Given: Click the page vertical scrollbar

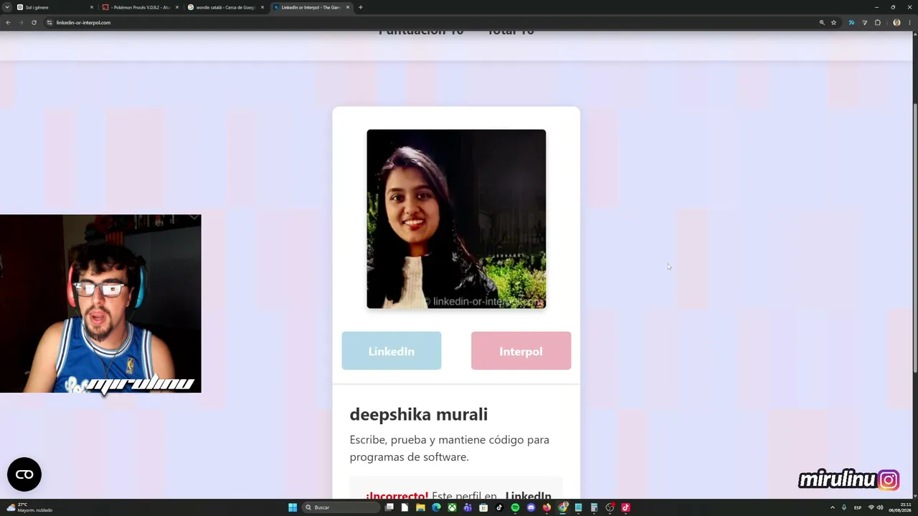Looking at the screenshot, I should 914,236.
